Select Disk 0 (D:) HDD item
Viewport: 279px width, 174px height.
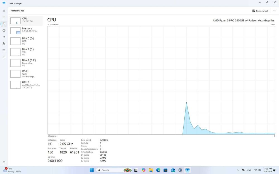pos(26,41)
